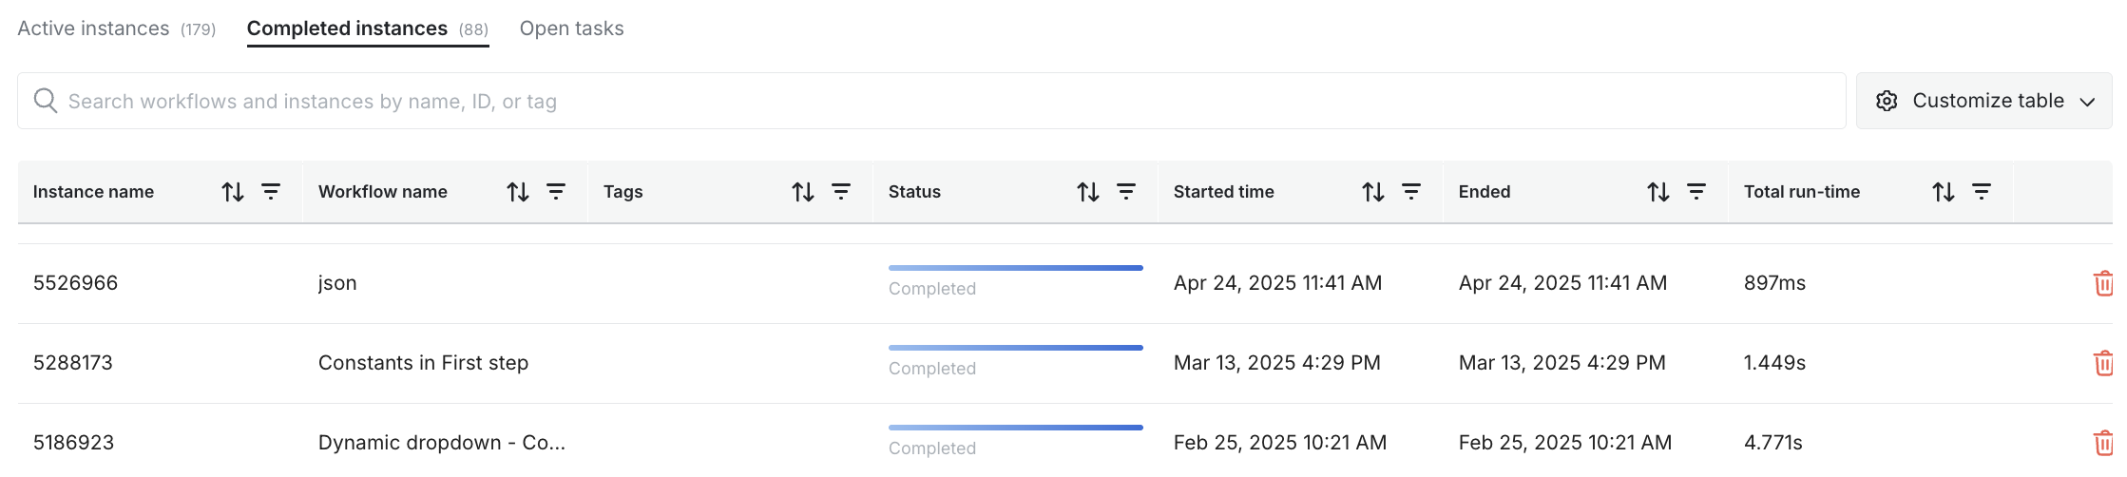
Task: Sort by Tags column arrows
Action: pyautogui.click(x=803, y=192)
